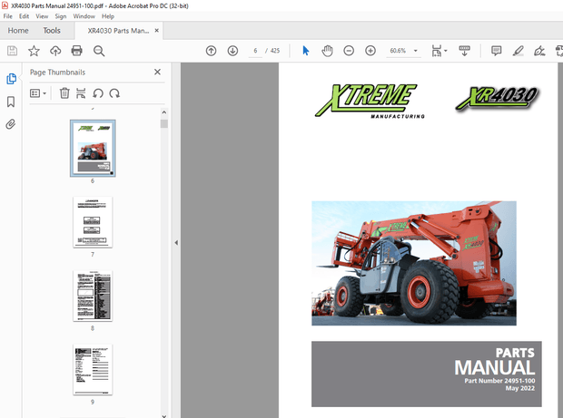Select page 7 thumbnail
563x418 pixels.
pyautogui.click(x=93, y=222)
